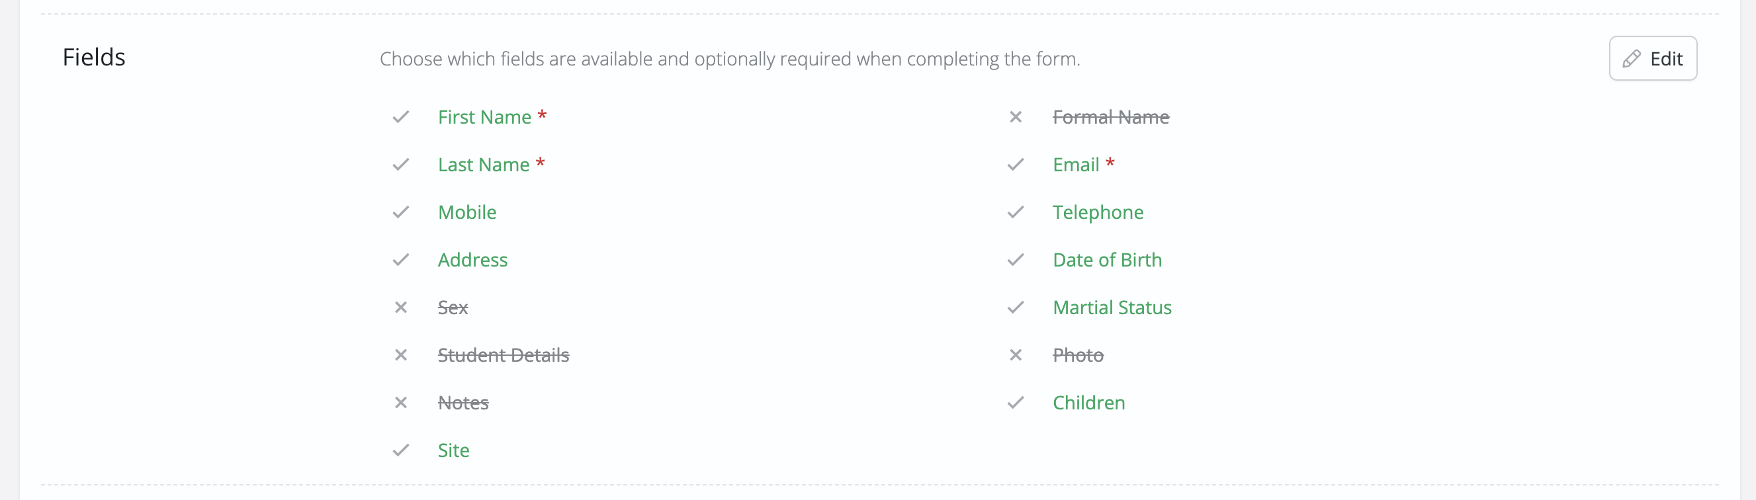Click the X icon next to Photo
The image size is (1756, 500).
pyautogui.click(x=1015, y=356)
